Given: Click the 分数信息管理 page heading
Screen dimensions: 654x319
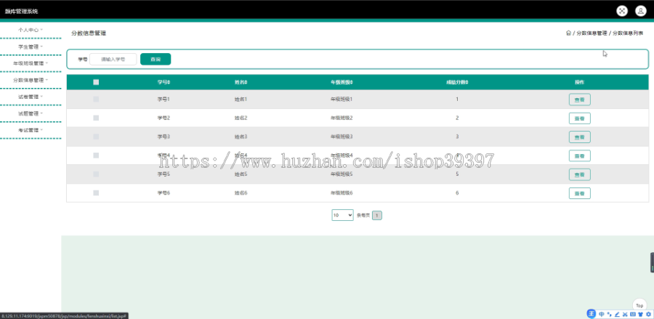Looking at the screenshot, I should (89, 33).
